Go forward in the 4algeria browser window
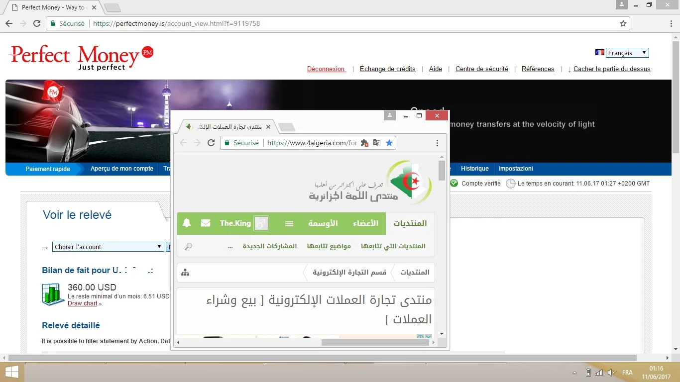Viewport: 680px width, 382px height. point(197,143)
